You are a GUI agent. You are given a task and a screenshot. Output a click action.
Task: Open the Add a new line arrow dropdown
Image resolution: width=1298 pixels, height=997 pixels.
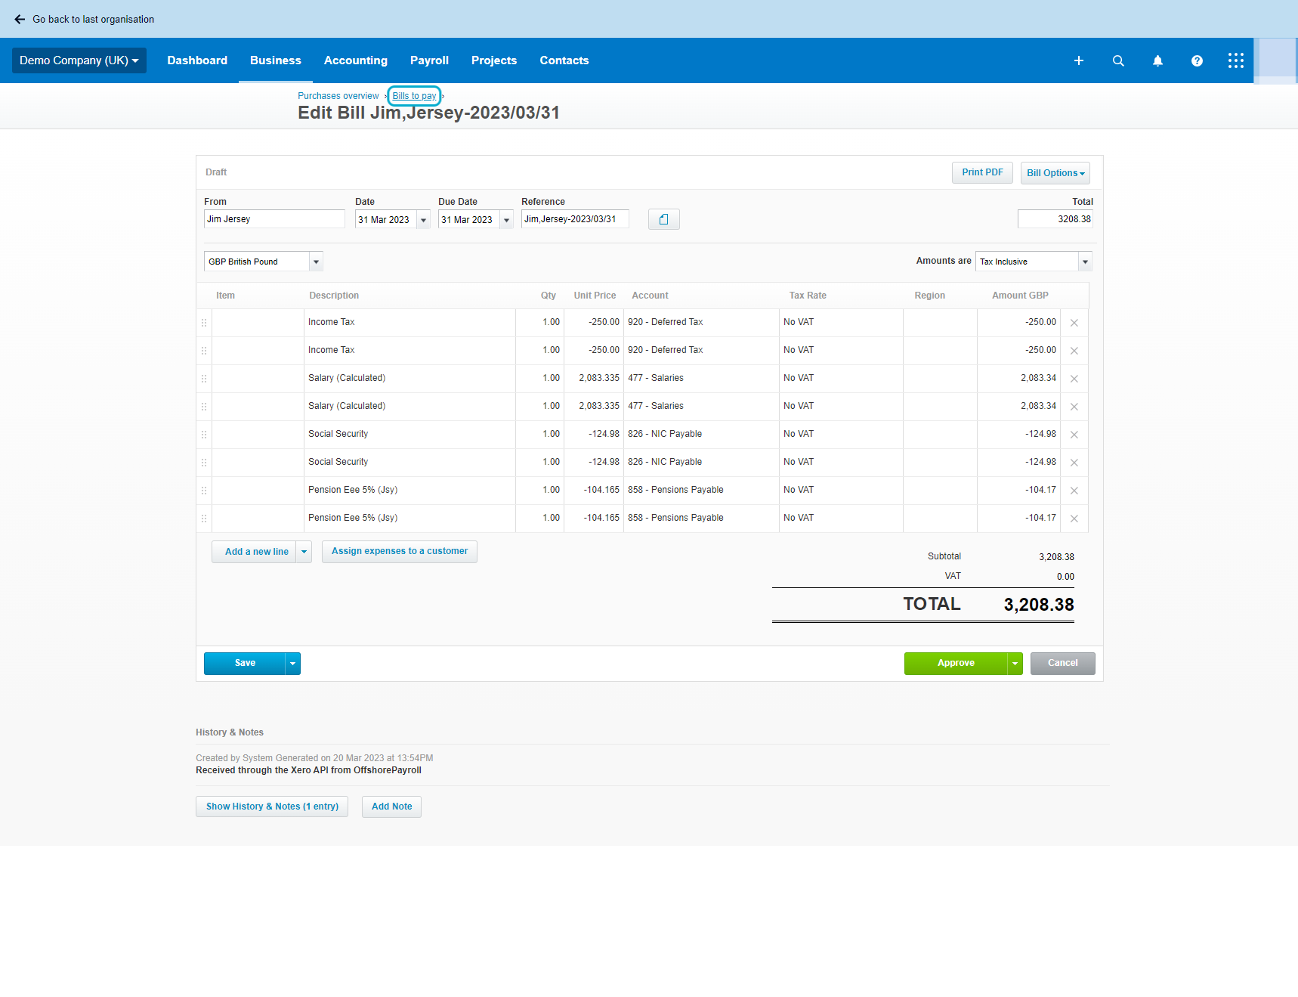coord(304,552)
